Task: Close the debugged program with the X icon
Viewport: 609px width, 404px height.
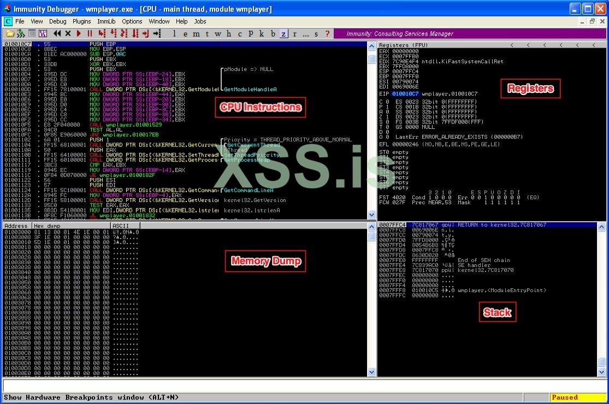Action: [x=68, y=34]
